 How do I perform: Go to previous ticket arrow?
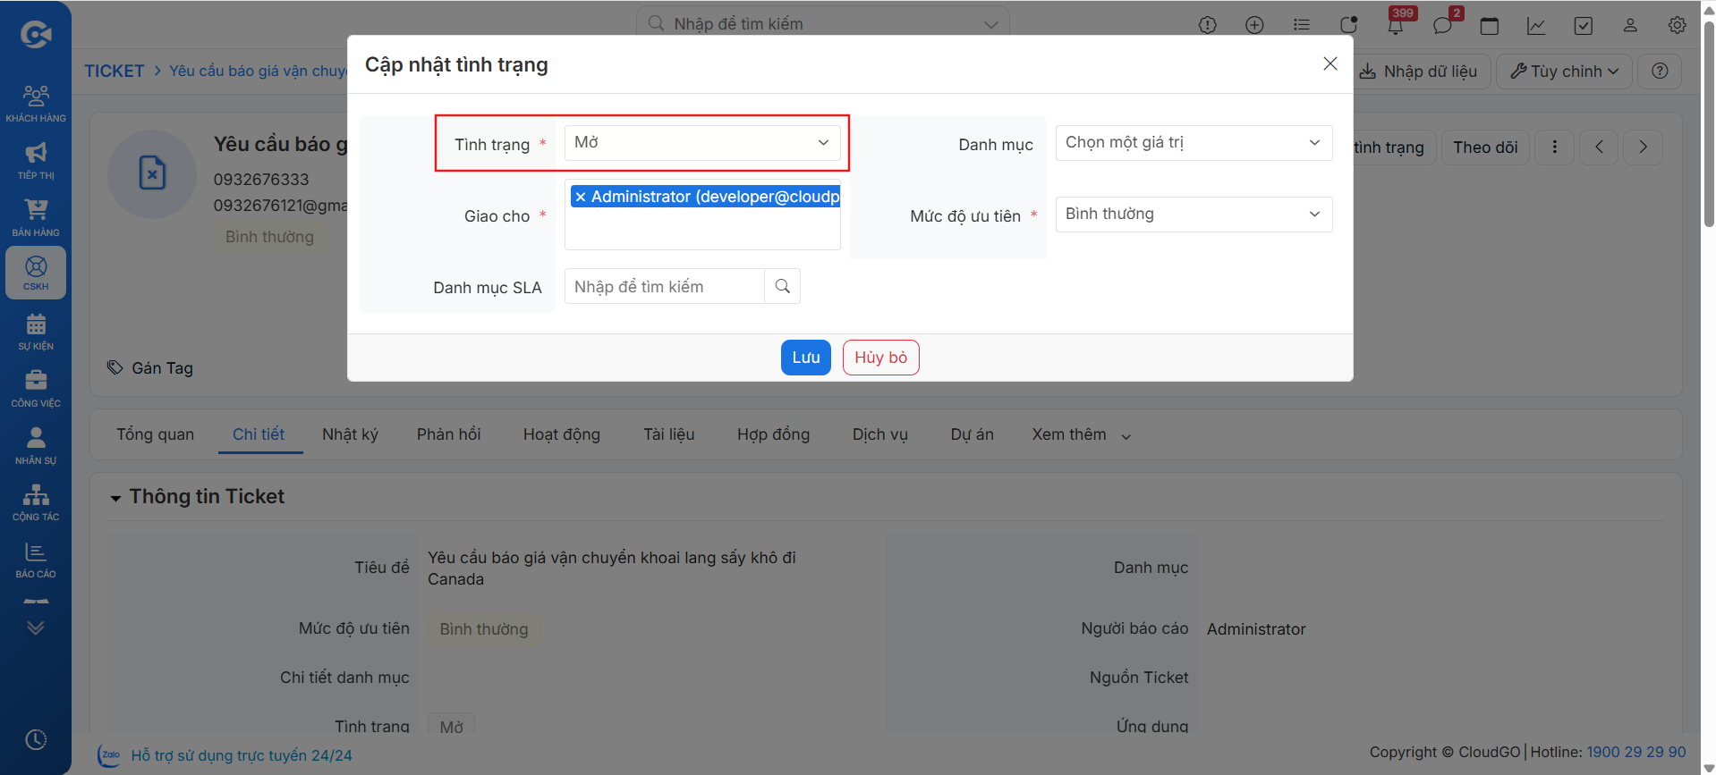1599,147
